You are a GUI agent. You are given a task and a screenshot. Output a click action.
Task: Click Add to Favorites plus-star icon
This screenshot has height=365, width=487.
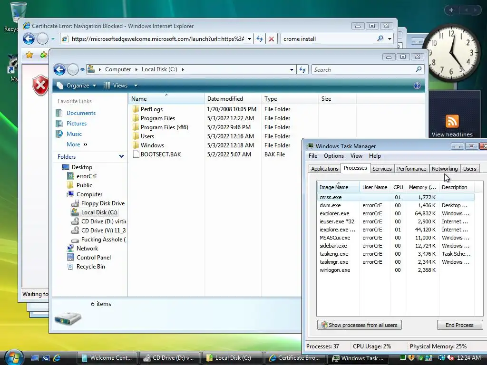click(x=43, y=55)
